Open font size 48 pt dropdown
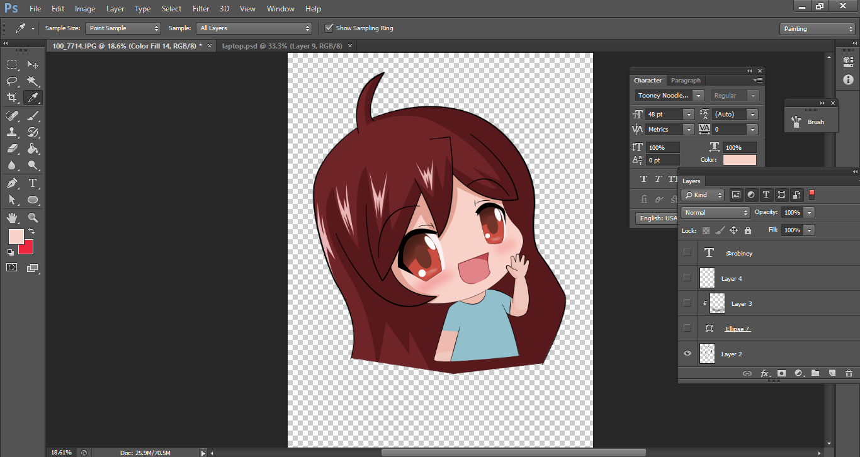Screen dimensions: 860x457 [689, 115]
